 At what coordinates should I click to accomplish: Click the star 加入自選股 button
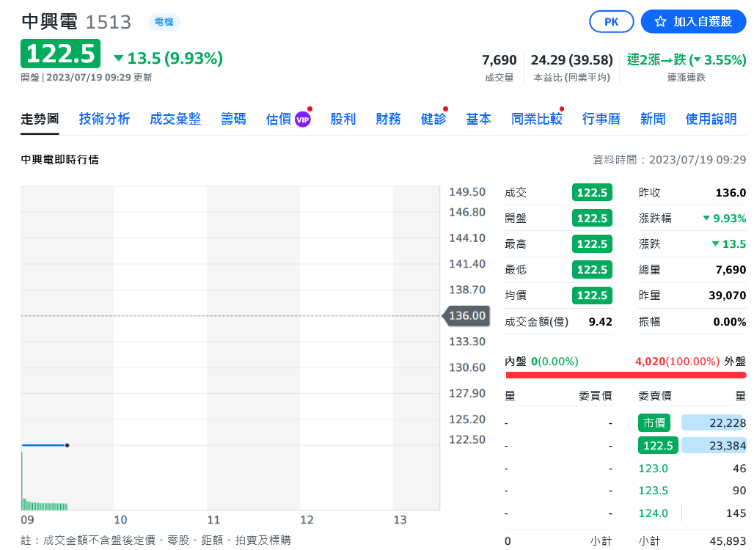coord(693,22)
